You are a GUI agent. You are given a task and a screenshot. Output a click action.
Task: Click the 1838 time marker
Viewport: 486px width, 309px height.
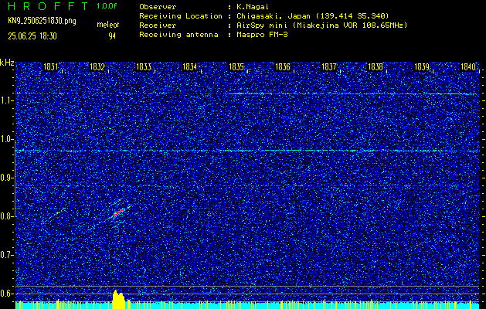pos(376,66)
